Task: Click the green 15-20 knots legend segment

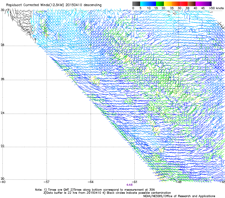Action: (160, 4)
